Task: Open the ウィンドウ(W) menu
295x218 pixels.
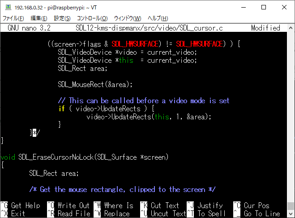Action: coord(128,18)
